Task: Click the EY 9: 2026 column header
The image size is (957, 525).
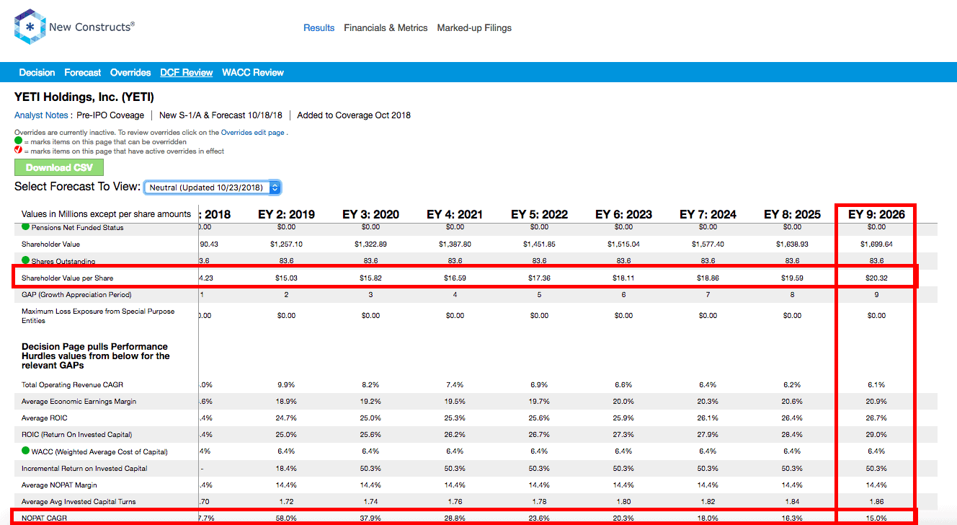Action: pos(876,214)
